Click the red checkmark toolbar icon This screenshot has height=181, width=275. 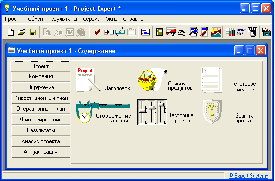coord(97,32)
